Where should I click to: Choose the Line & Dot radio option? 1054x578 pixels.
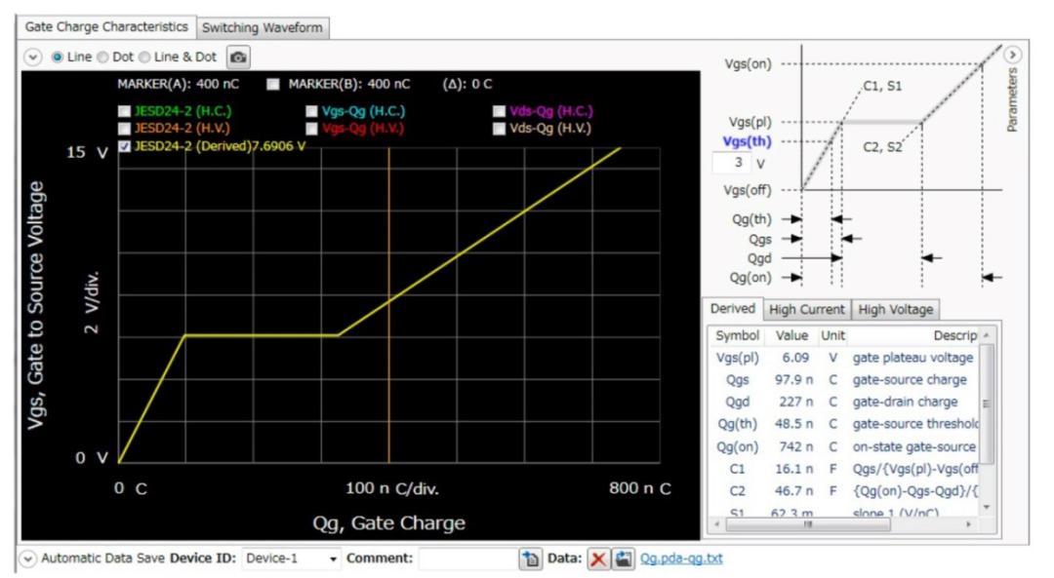point(145,58)
